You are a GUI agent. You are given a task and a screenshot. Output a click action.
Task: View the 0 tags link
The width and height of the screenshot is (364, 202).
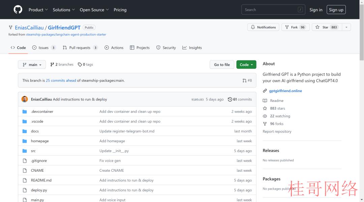pos(85,65)
